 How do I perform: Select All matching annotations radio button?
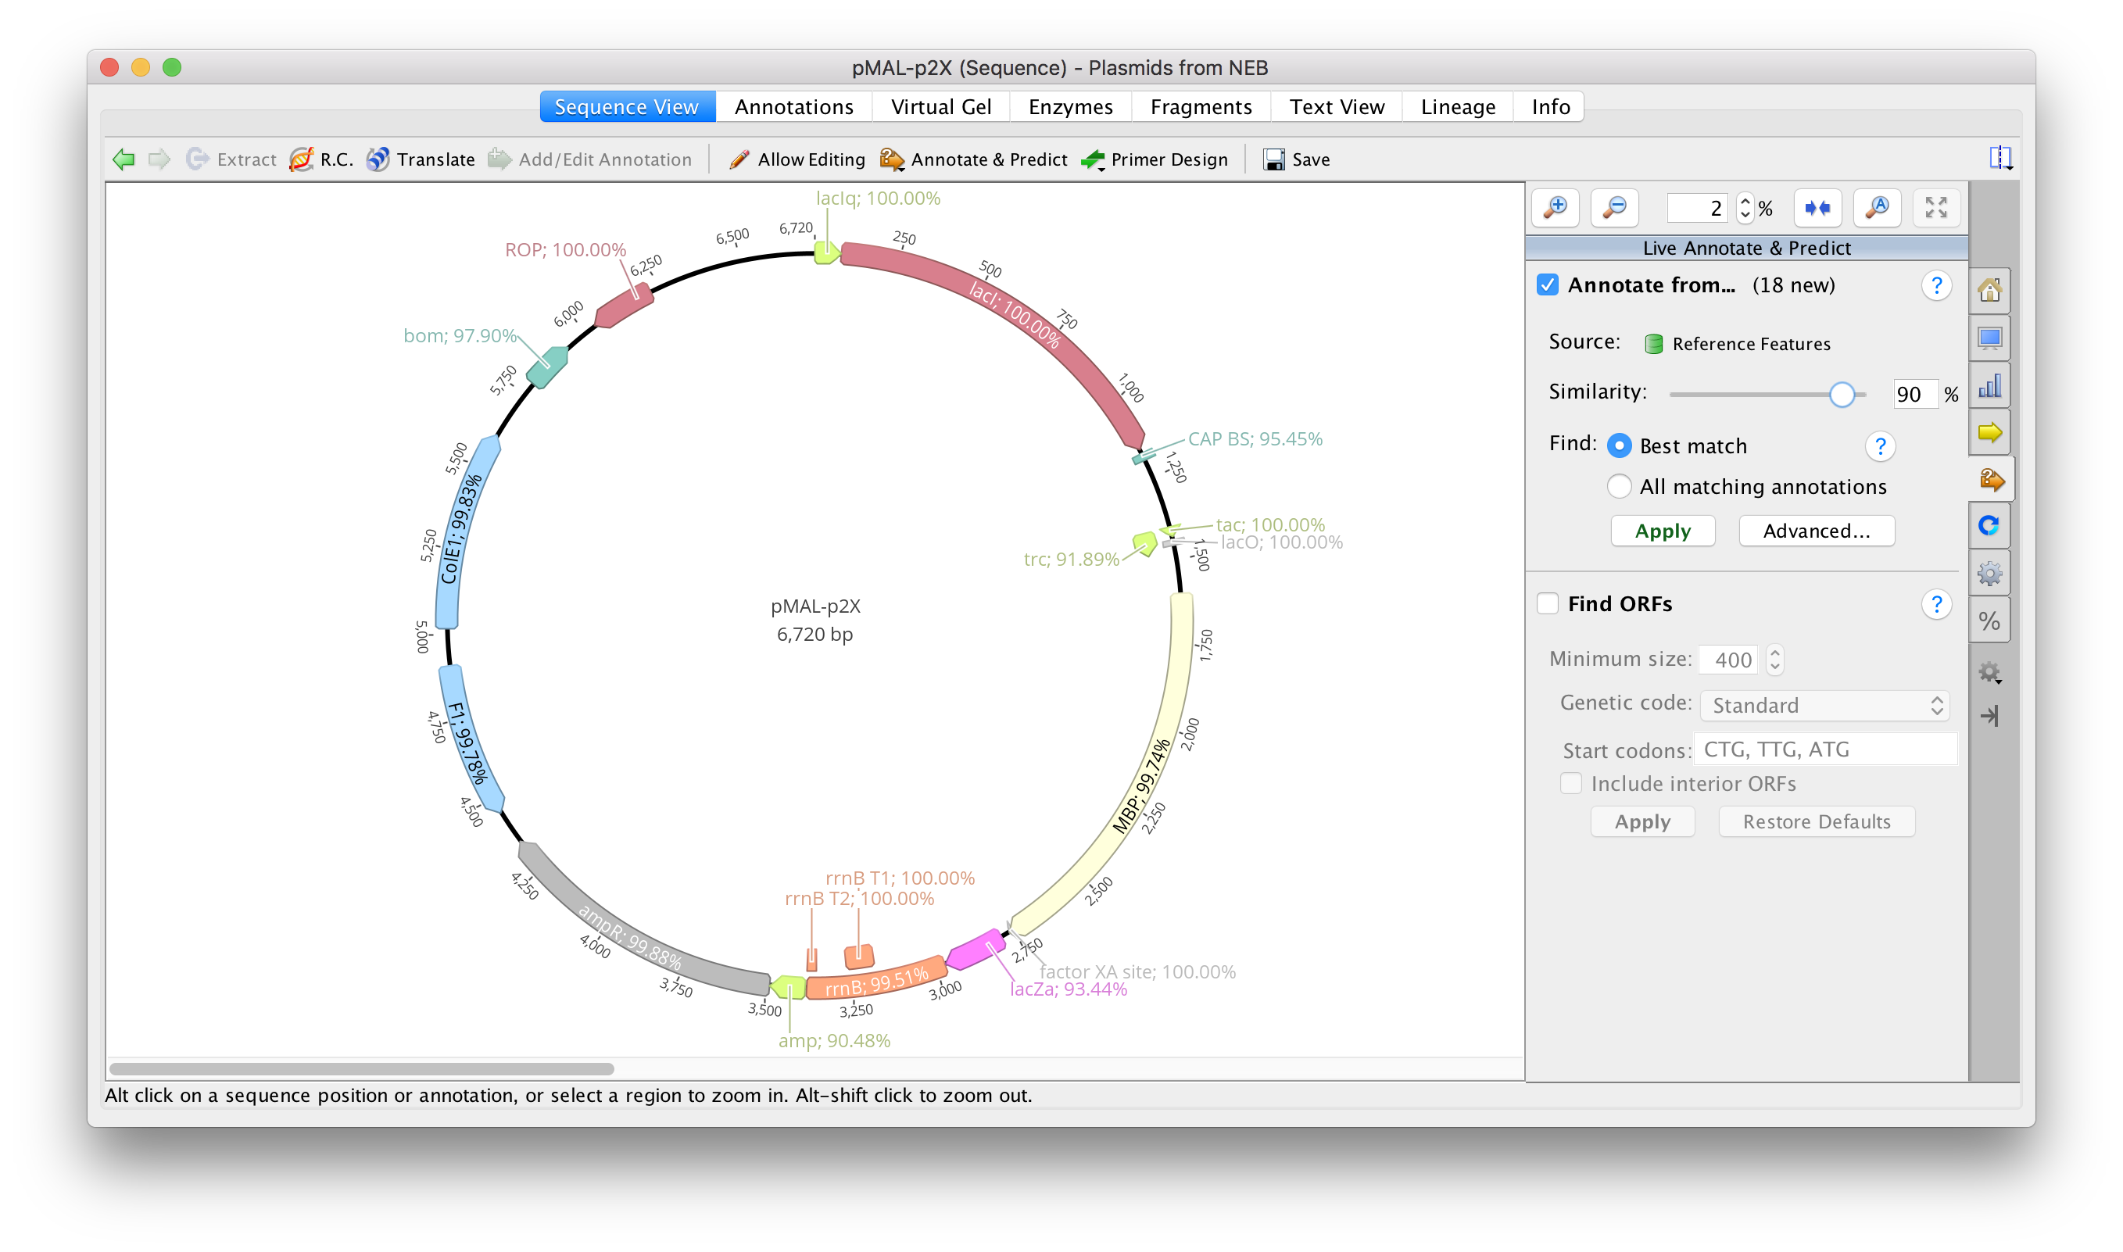click(1618, 486)
